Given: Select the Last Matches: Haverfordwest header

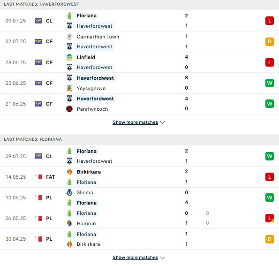Looking at the screenshot, I should click(140, 4).
